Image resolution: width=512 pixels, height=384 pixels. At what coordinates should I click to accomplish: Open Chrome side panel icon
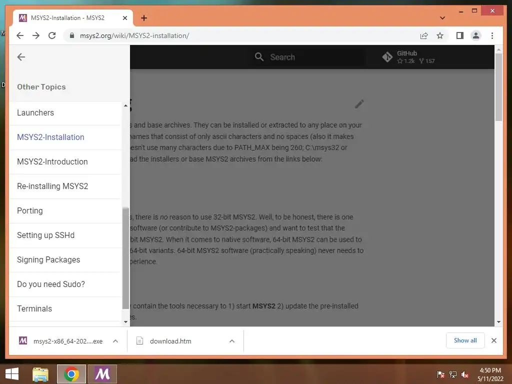coord(460,35)
